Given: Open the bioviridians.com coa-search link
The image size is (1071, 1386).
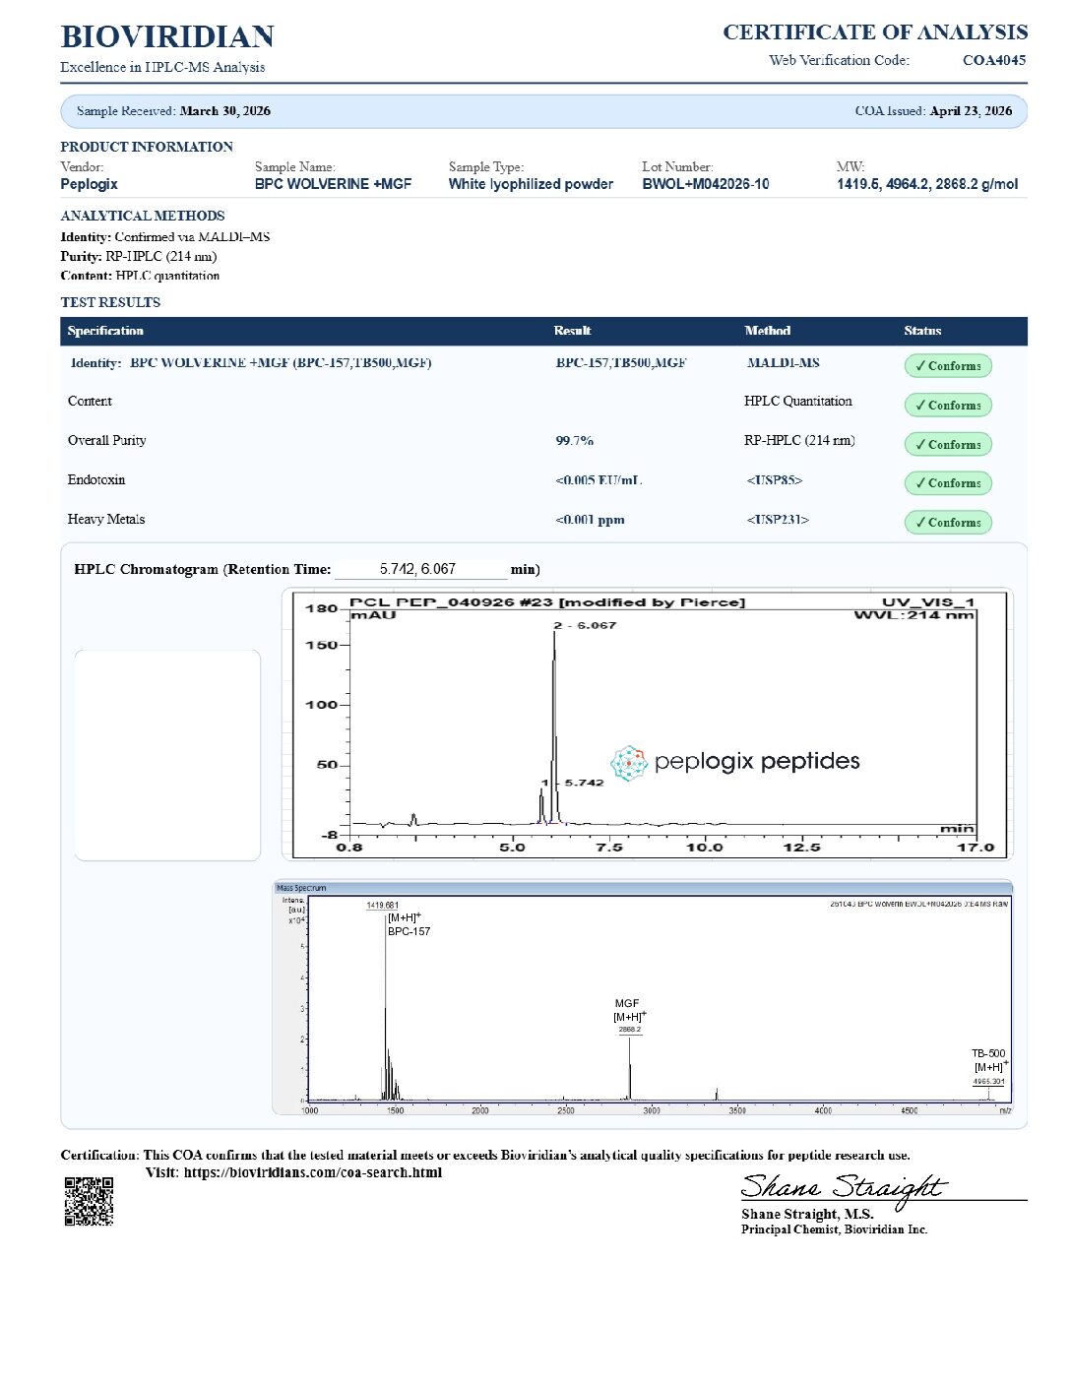Looking at the screenshot, I should coord(313,1172).
